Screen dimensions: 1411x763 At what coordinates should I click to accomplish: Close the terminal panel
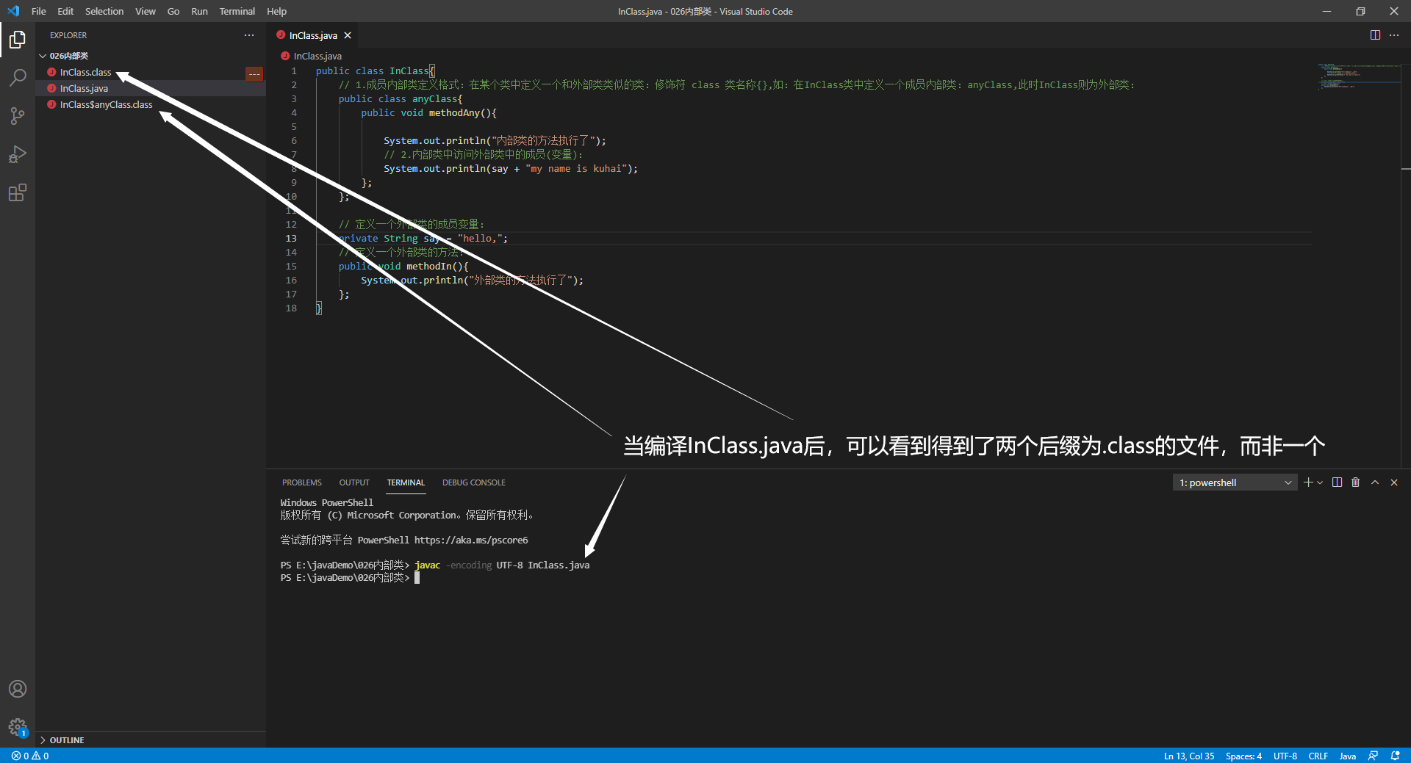coord(1394,482)
